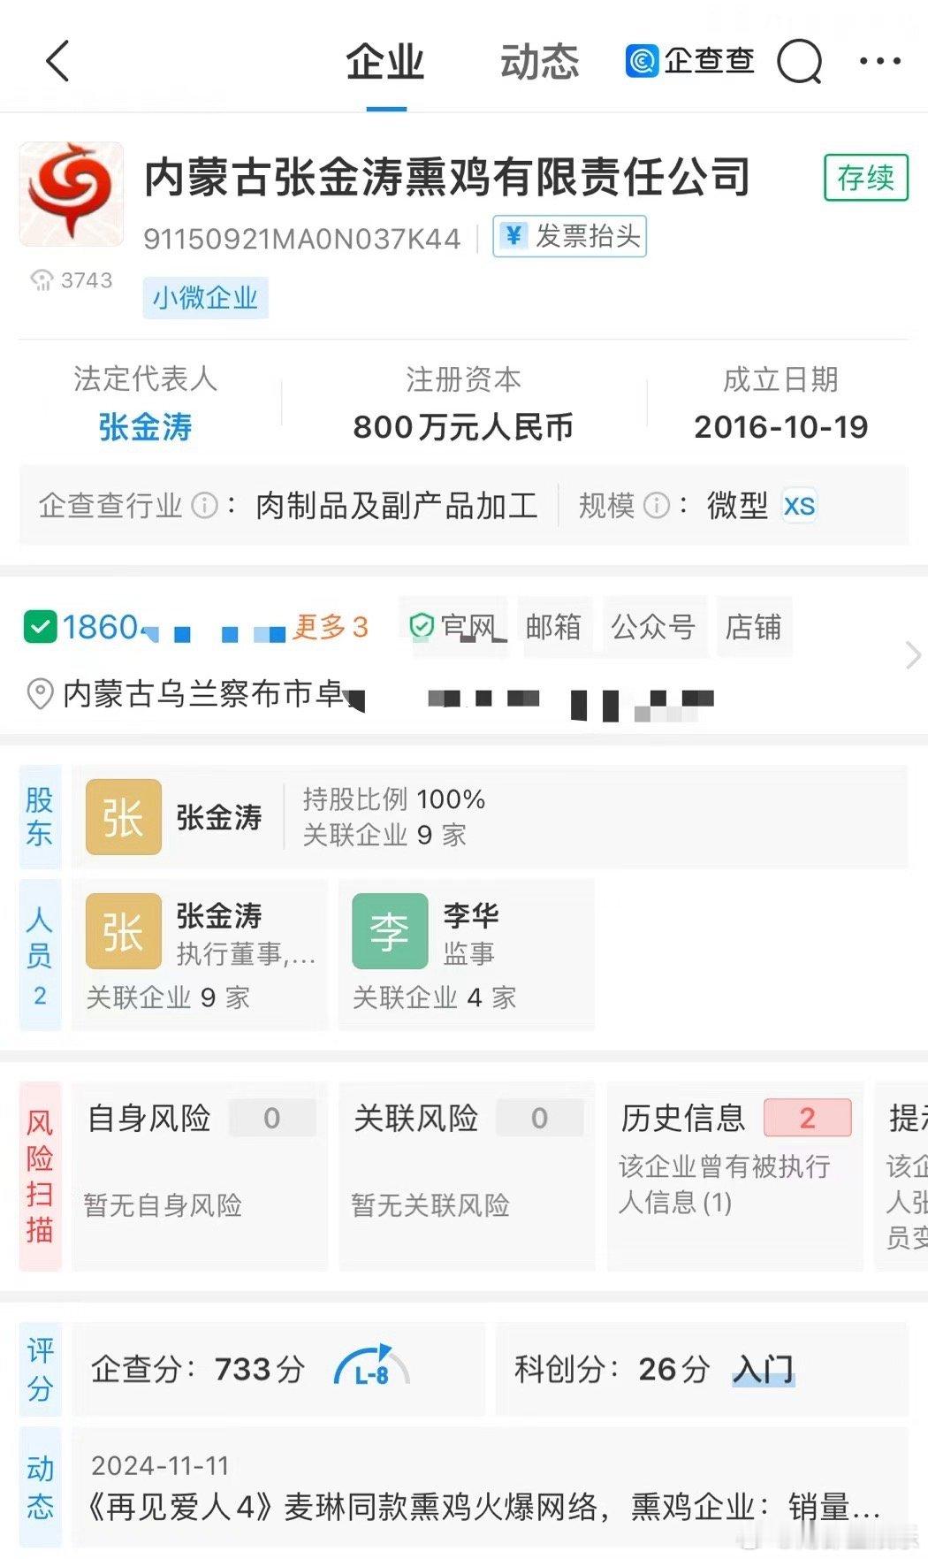Open the 动态 side section label
This screenshot has width=928, height=1559.
coord(40,1487)
